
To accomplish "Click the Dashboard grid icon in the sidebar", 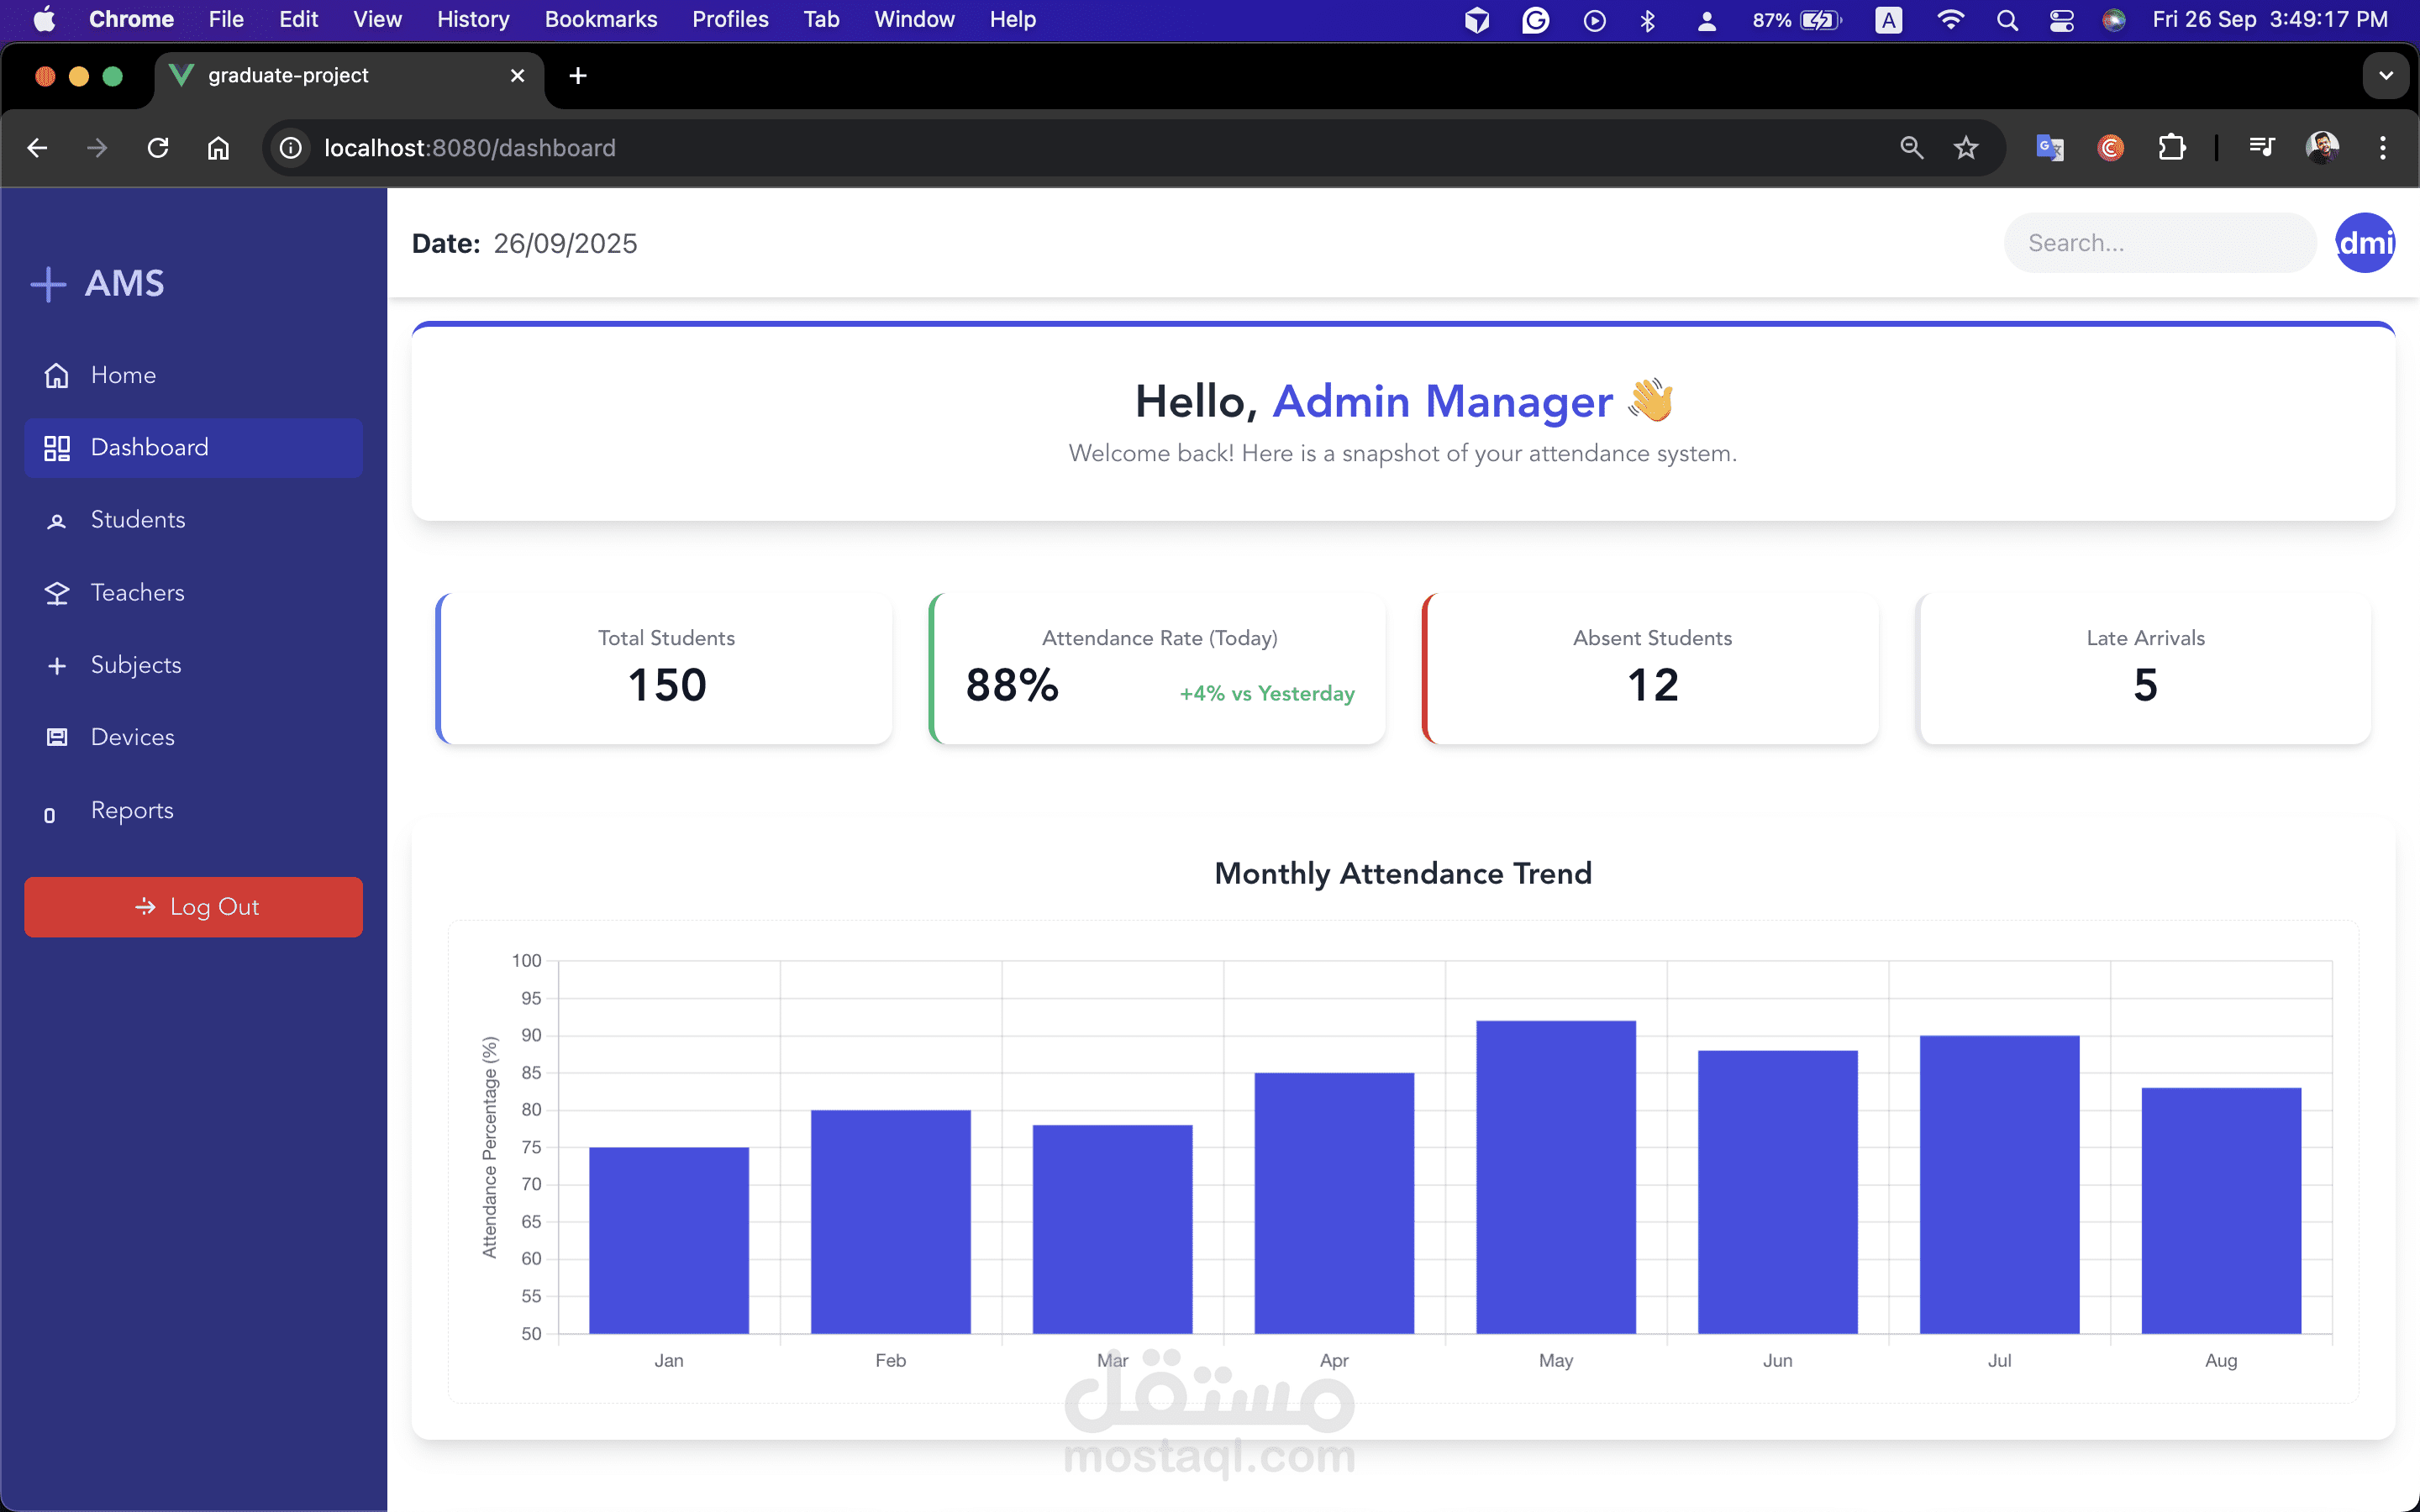I will click(x=56, y=448).
